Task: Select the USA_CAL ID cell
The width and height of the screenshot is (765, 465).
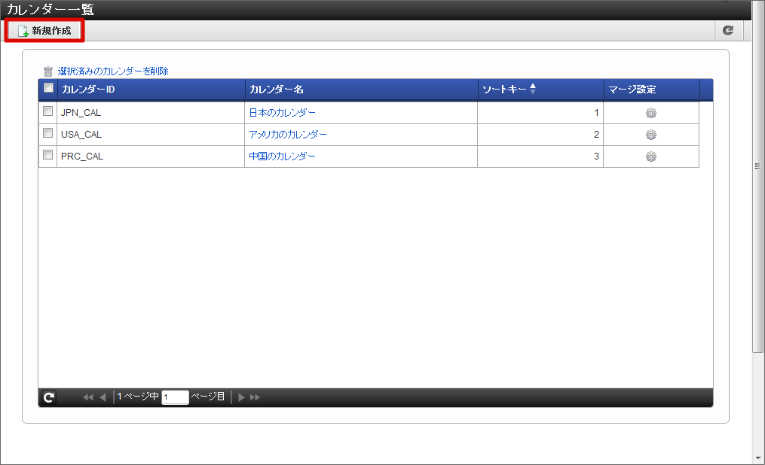Action: 151,135
